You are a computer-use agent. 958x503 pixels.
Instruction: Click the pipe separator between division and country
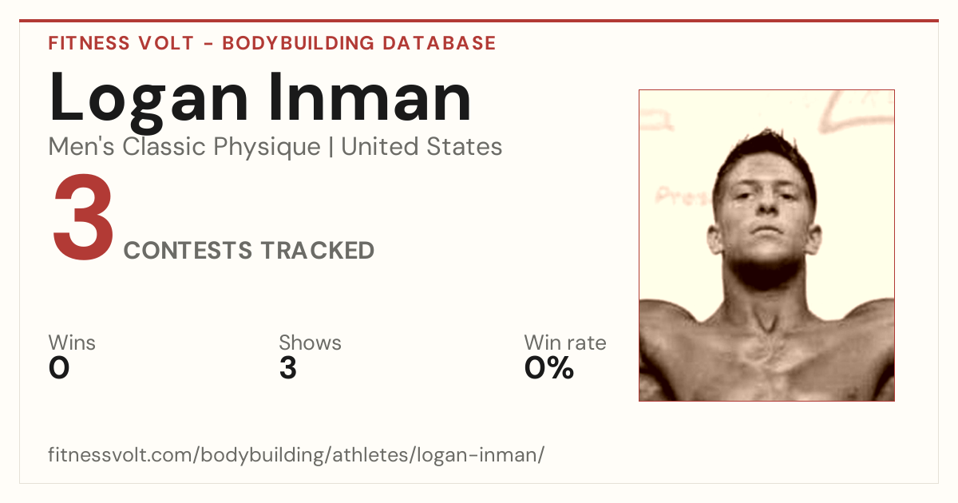pyautogui.click(x=331, y=147)
